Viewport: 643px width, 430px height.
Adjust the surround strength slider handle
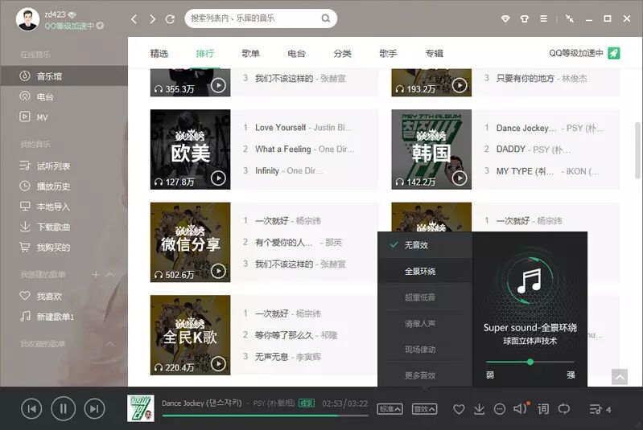[530, 362]
